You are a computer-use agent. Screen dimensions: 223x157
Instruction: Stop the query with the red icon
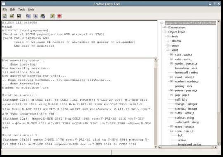click(x=59, y=16)
